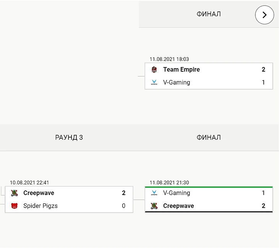Click Team Empire logo in upper final
Image resolution: width=279 pixels, height=248 pixels.
coord(154,69)
